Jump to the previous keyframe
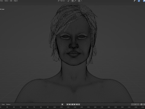Screen dimensions: 145x109 point(70,104)
